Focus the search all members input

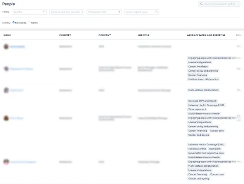coord(219,4)
